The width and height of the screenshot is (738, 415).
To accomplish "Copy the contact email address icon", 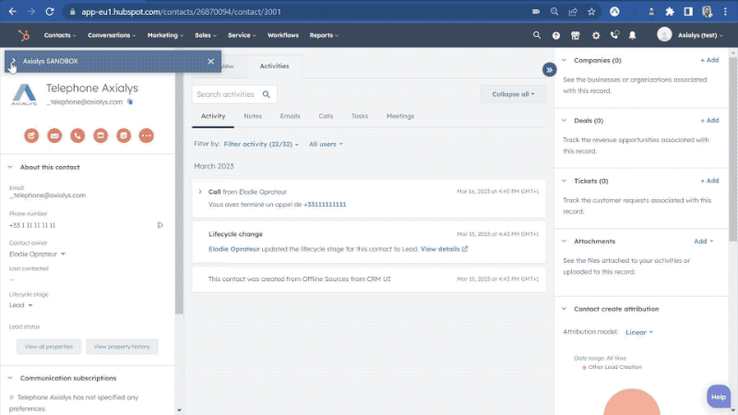I will pos(130,101).
